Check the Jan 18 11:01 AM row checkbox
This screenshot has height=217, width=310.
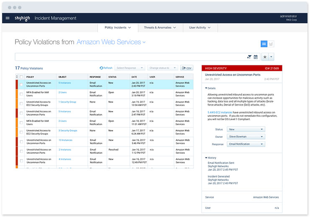(x=21, y=122)
